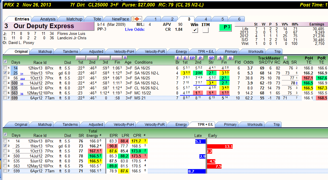Check the 9Jun12 row in lower table
This screenshot has width=328, height=180.
(5, 161)
